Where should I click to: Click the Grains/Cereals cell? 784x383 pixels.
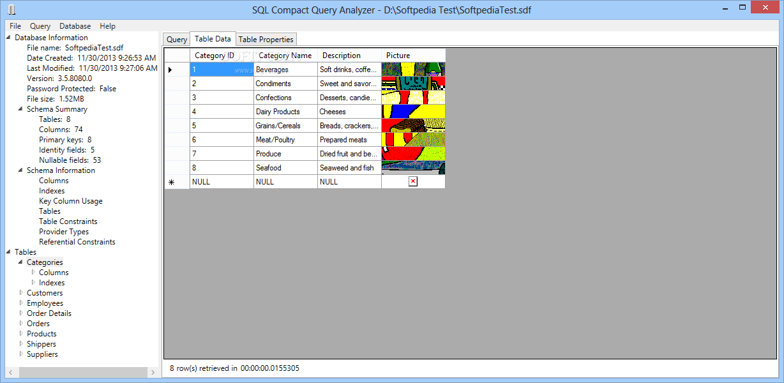pos(285,126)
